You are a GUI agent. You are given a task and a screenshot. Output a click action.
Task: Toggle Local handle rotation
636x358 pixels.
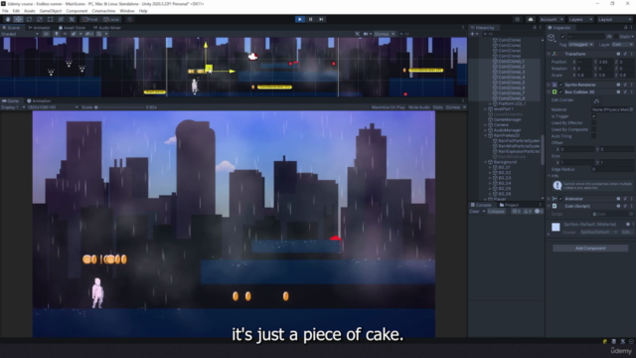(110, 19)
